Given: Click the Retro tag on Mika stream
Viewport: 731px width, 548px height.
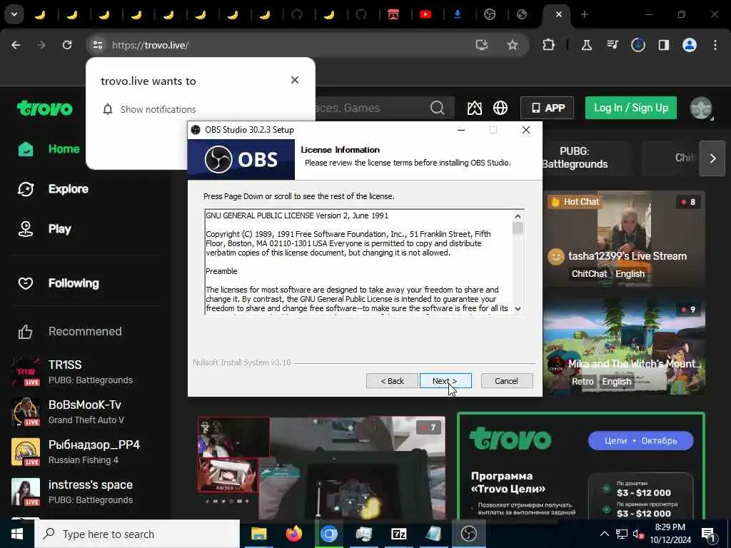Looking at the screenshot, I should (x=583, y=382).
